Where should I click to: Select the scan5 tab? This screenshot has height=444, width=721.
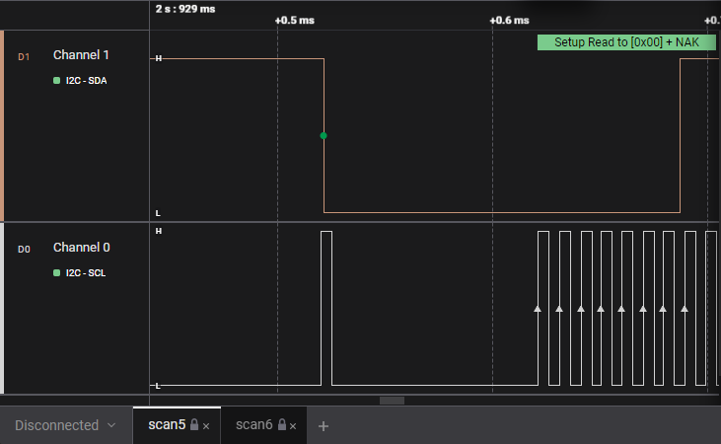[x=166, y=425]
